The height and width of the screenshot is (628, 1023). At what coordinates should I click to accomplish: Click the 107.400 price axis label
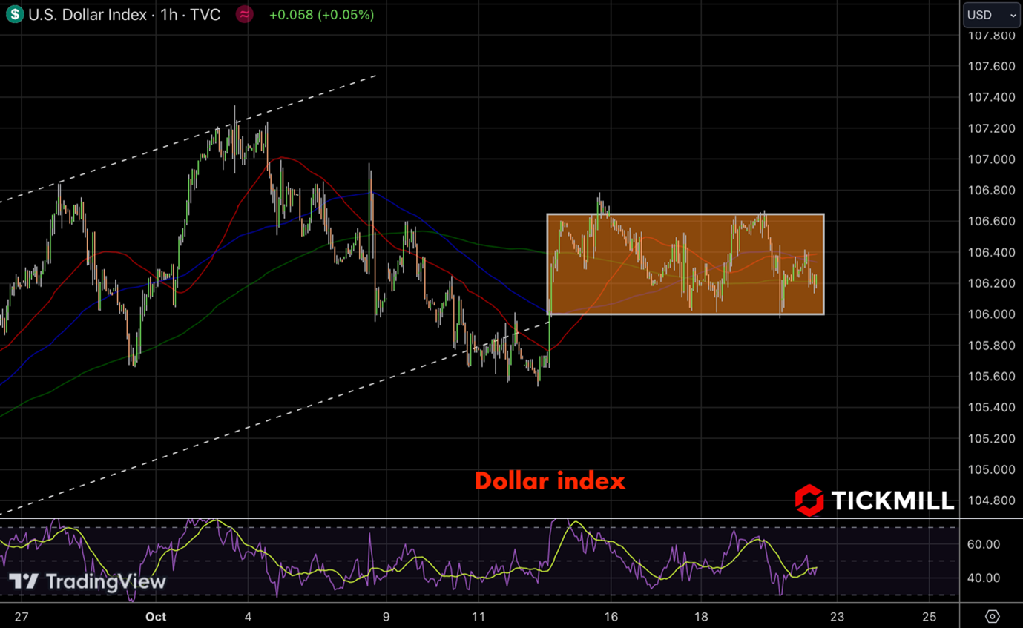click(990, 98)
